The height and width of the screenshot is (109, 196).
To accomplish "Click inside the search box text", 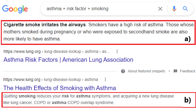I will coord(77,9).
